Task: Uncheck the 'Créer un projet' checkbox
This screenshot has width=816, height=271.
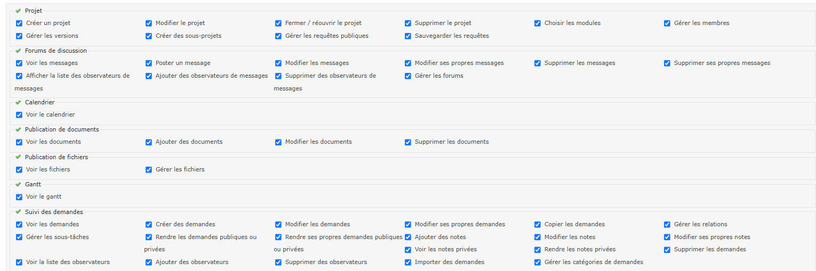Action: [19, 23]
